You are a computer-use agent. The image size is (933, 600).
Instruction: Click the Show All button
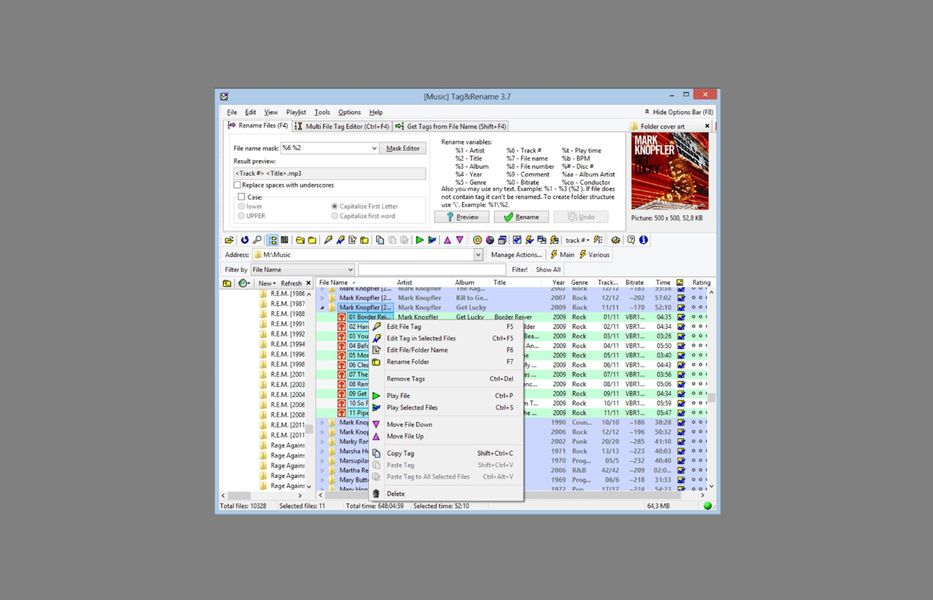[548, 270]
